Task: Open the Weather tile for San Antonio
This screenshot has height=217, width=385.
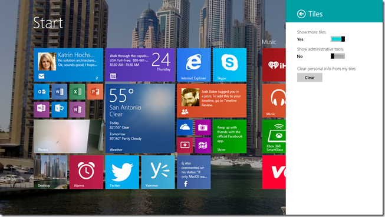Action: coord(140,119)
